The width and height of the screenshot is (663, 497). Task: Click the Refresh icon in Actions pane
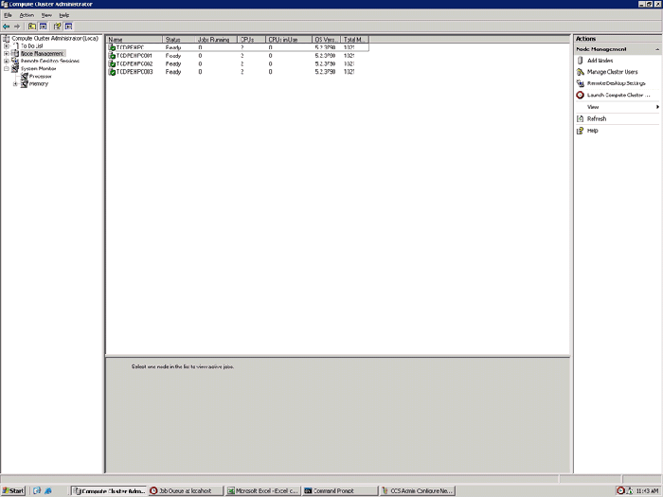pos(580,118)
